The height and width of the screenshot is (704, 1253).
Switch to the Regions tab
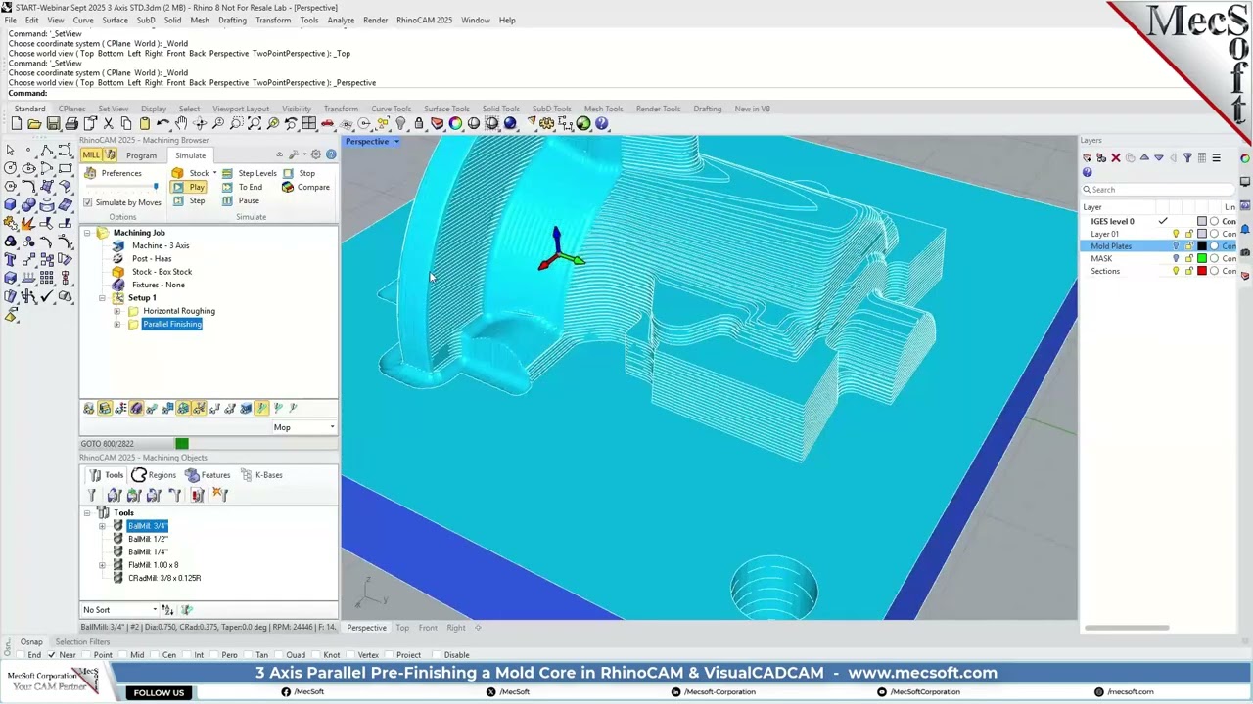(154, 475)
